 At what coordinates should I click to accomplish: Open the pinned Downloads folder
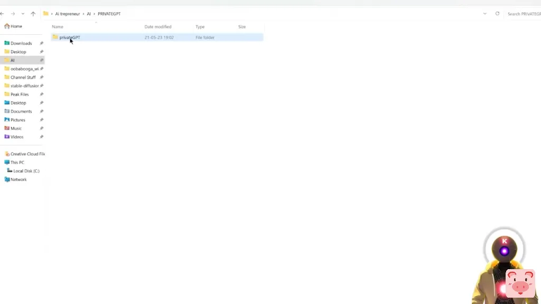click(x=21, y=43)
